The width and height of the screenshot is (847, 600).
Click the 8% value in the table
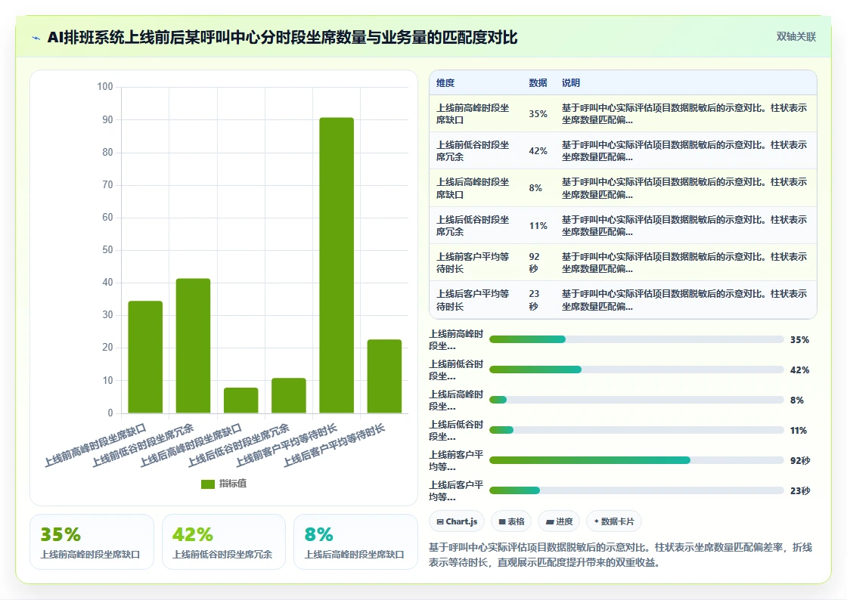[x=535, y=188]
